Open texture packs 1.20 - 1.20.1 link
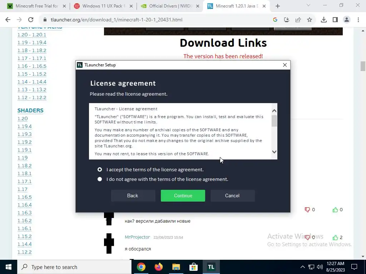The image size is (366, 274). pos(32,35)
